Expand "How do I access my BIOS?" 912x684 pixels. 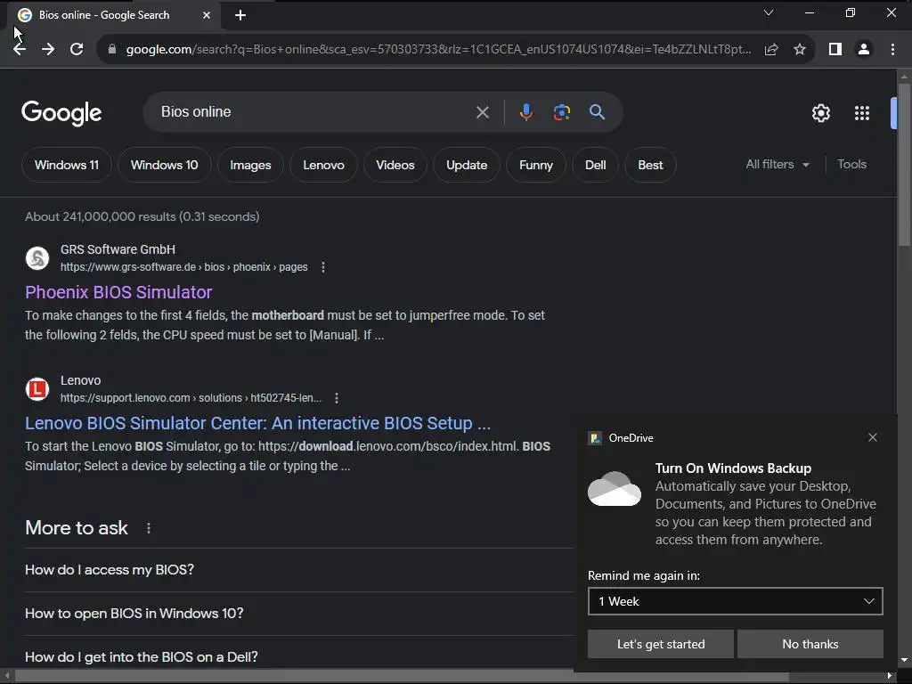pyautogui.click(x=299, y=570)
